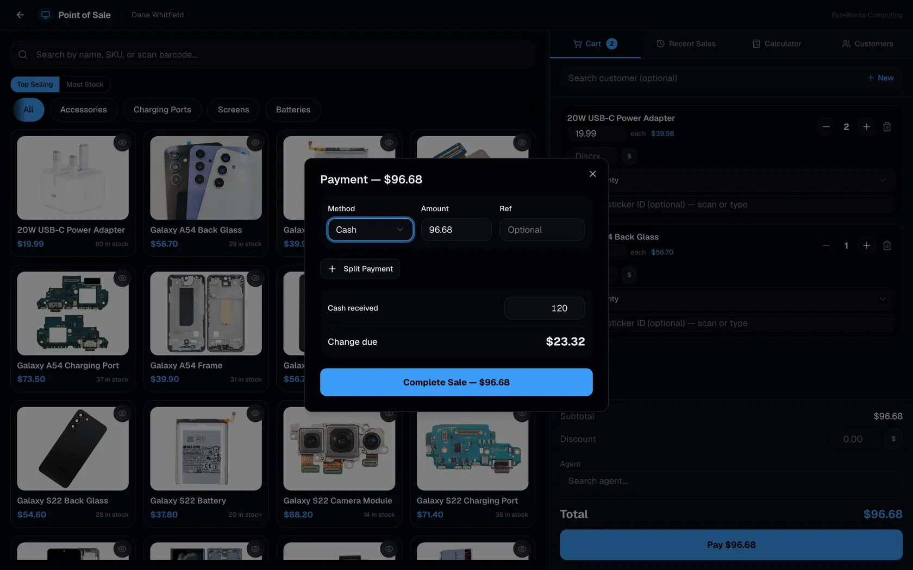
Task: Toggle dollar discount type for Back Glass
Action: 629,275
